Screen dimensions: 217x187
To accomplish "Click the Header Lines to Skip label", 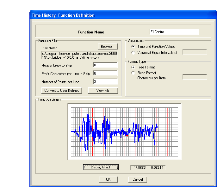I will coord(57,65).
